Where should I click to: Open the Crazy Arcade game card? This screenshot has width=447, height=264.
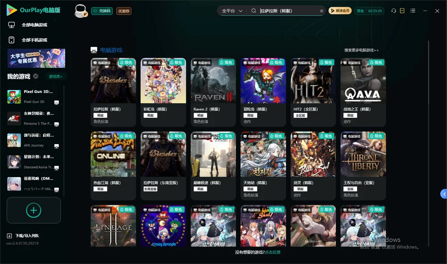coord(163,226)
